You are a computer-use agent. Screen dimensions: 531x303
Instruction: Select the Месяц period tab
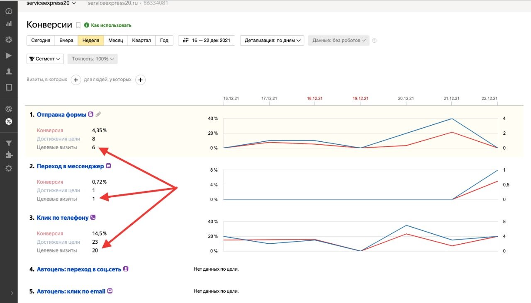[x=116, y=41]
